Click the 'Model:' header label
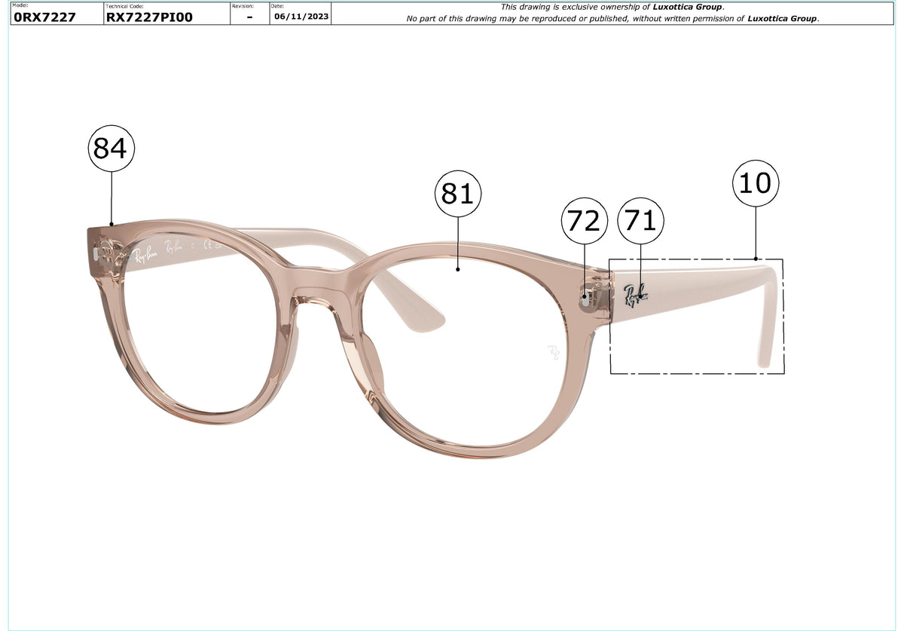This screenshot has width=904, height=631. [x=19, y=5]
